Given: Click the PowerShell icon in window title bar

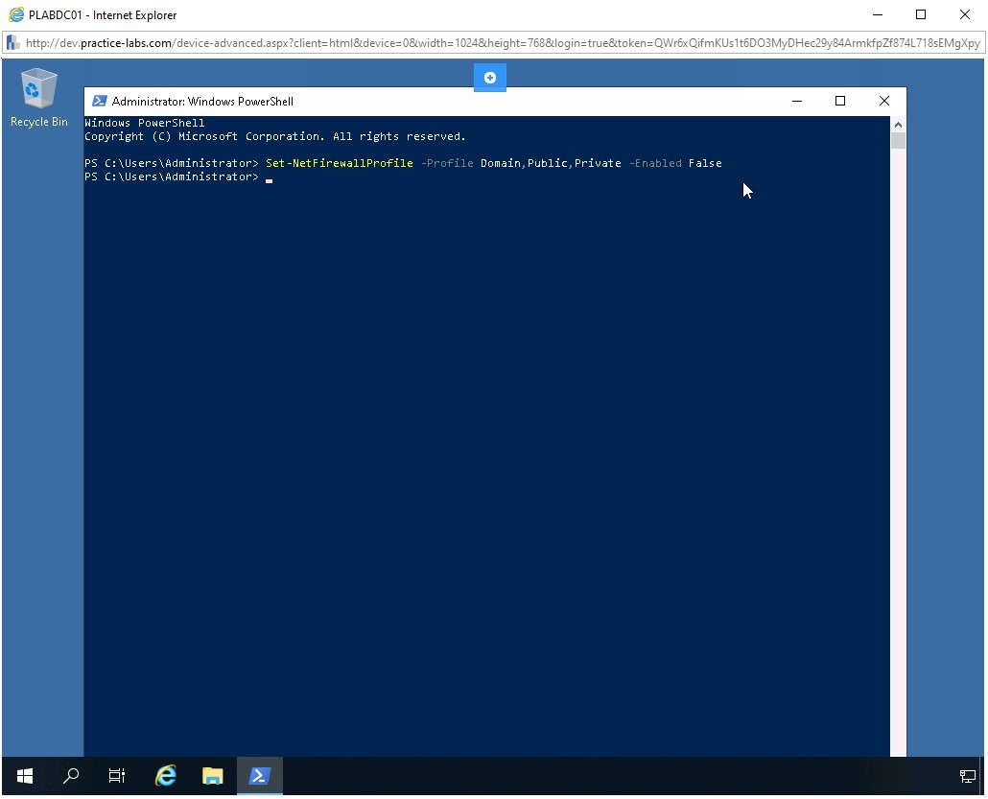Looking at the screenshot, I should [x=99, y=102].
